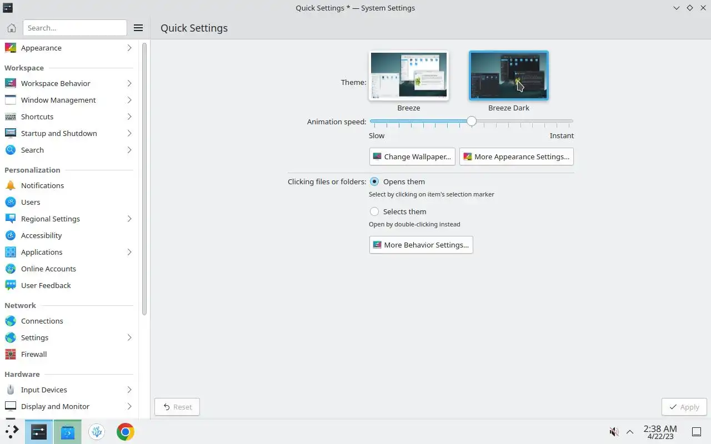Click the Change Wallpaper button
Screen dimensions: 711x444
[x=412, y=157]
